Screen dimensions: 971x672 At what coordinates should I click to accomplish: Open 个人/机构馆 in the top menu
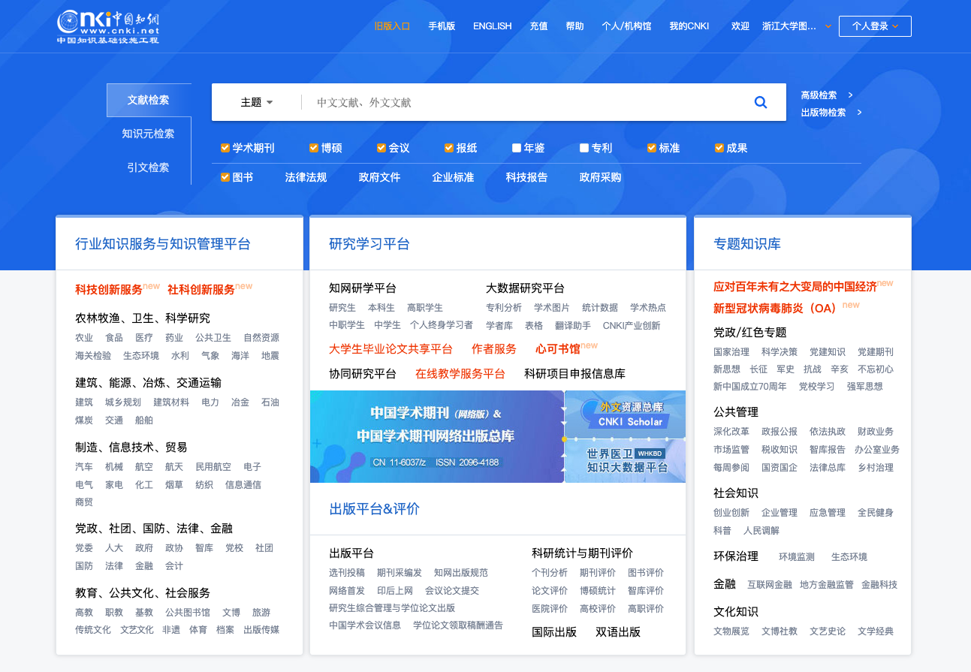point(626,26)
